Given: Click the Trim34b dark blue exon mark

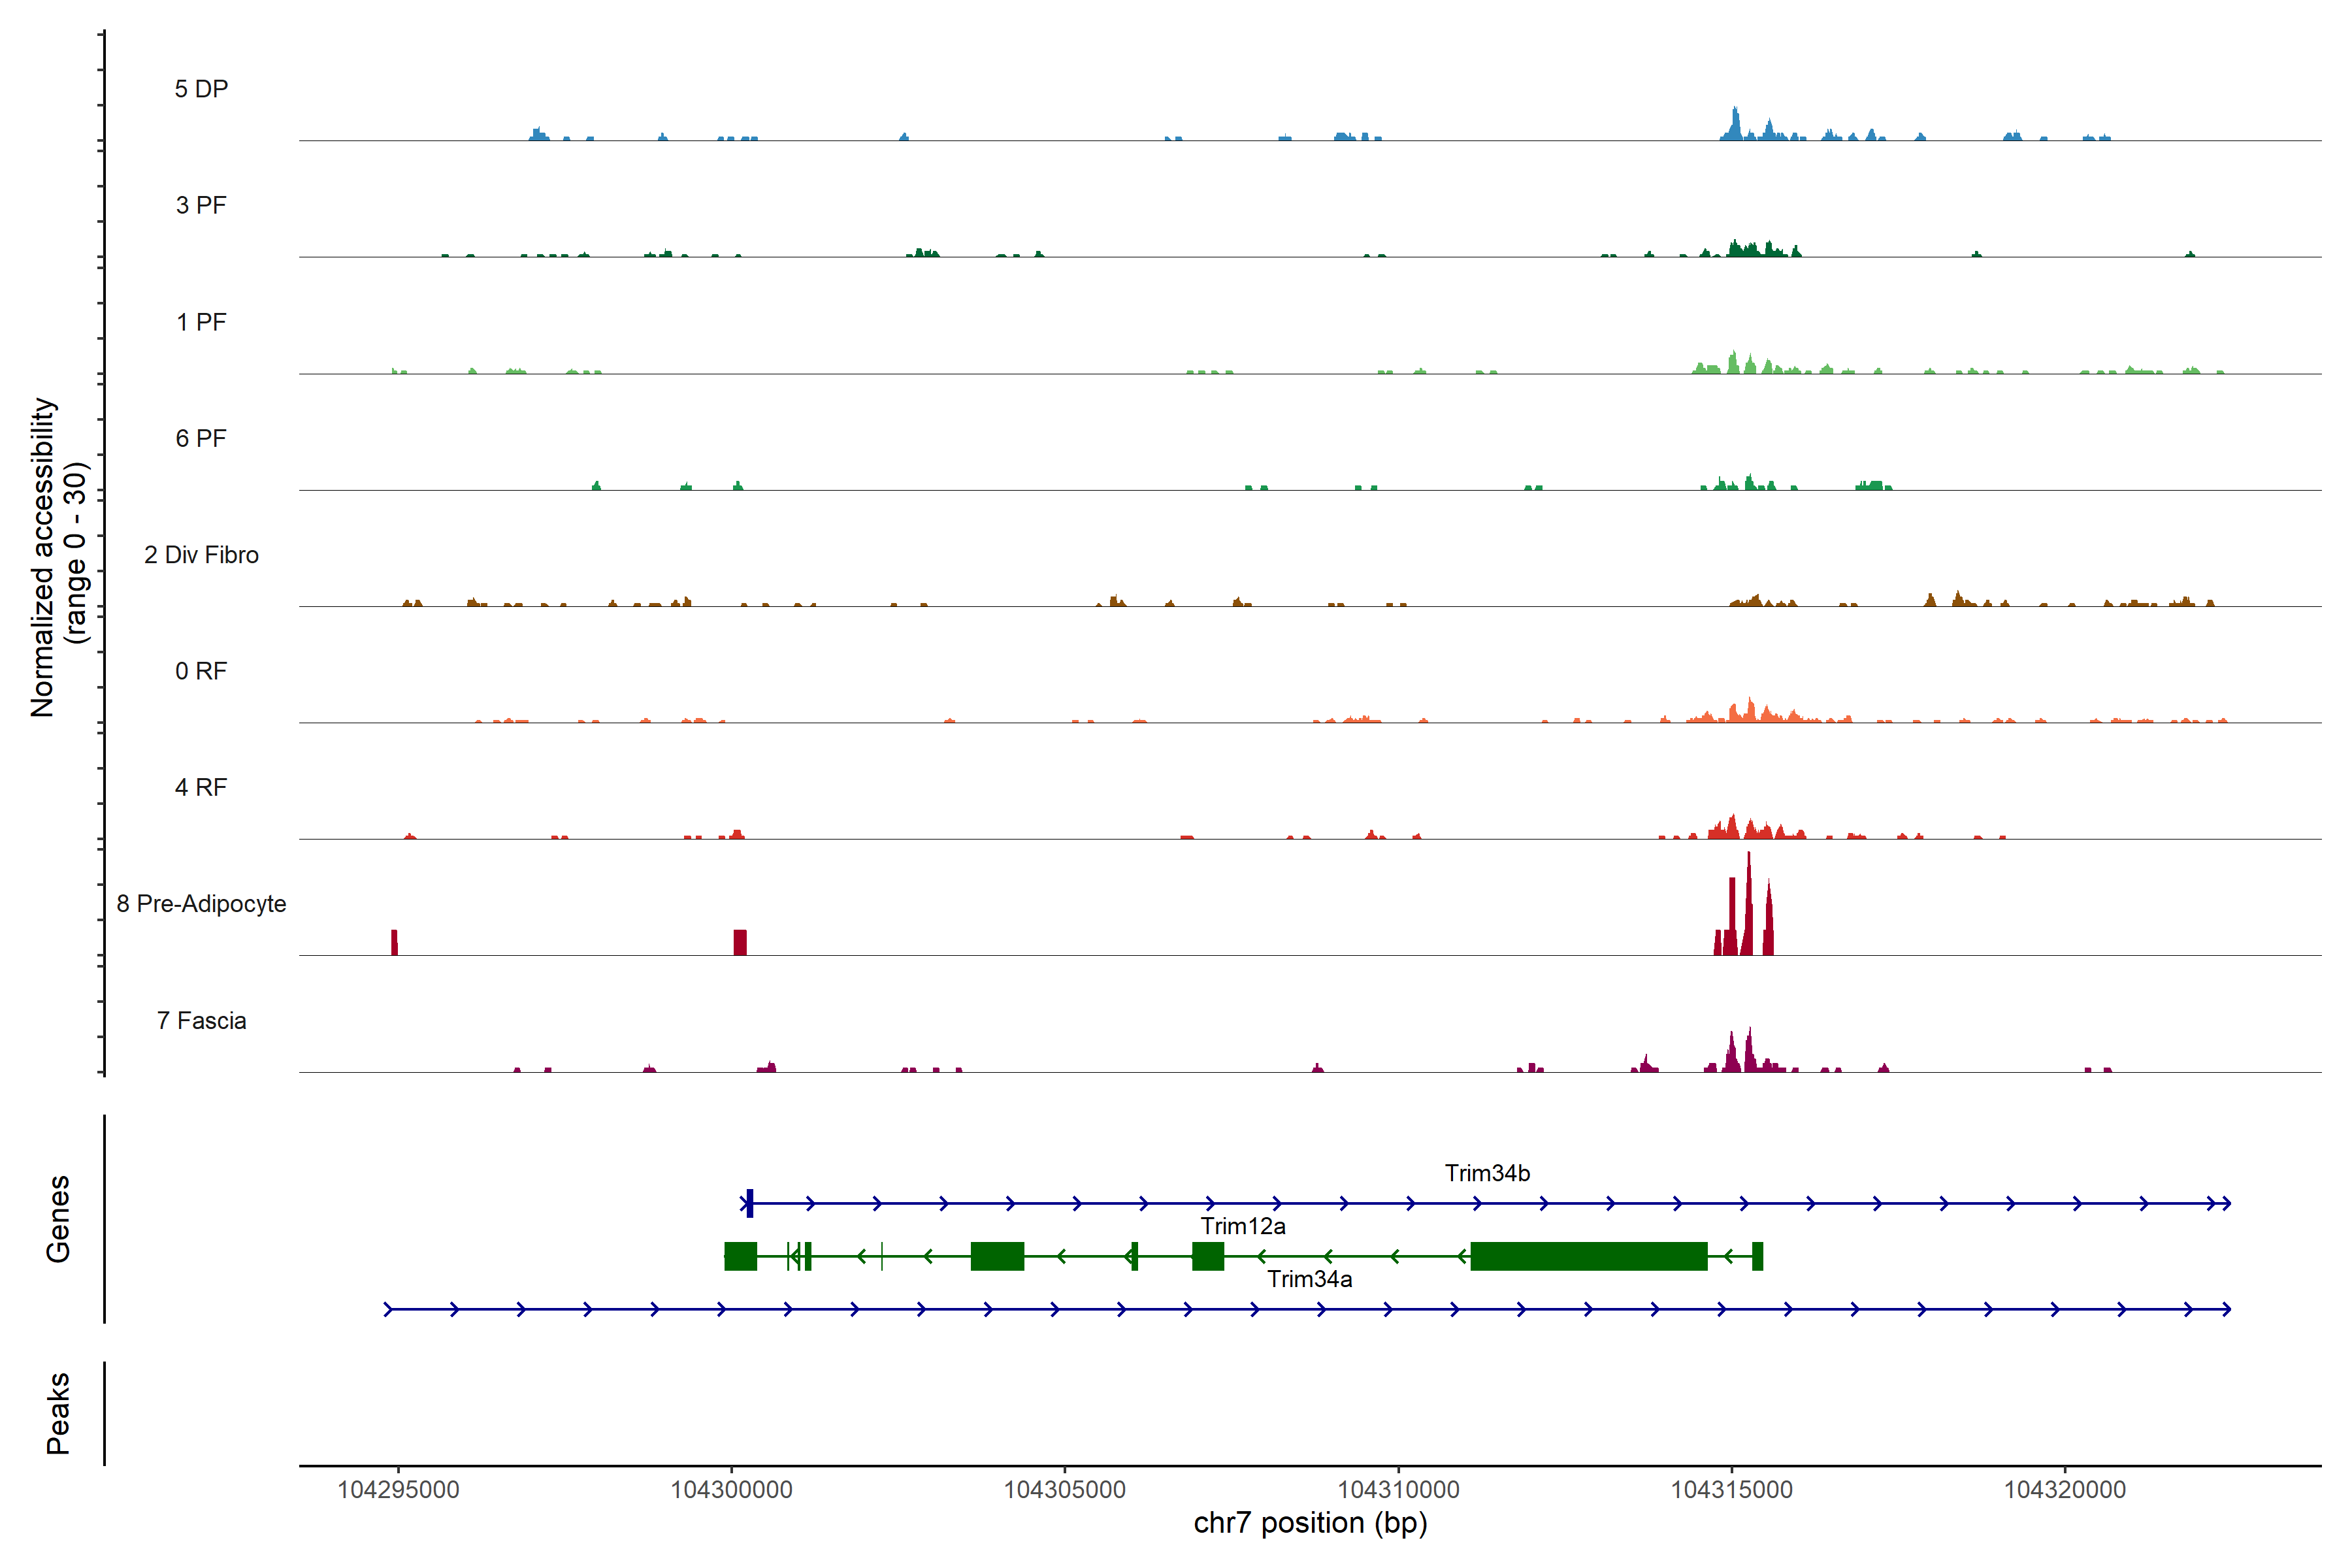Looking at the screenshot, I should pos(750,1203).
